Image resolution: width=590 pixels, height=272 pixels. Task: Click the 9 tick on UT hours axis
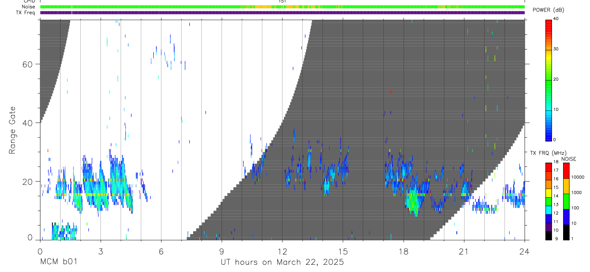pos(221,251)
